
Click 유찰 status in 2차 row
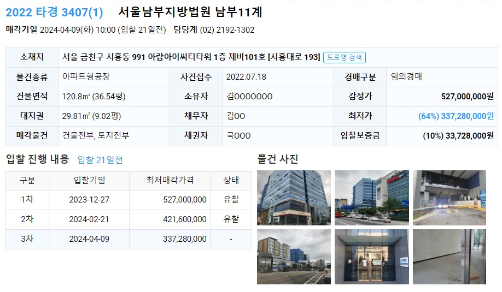(x=231, y=219)
